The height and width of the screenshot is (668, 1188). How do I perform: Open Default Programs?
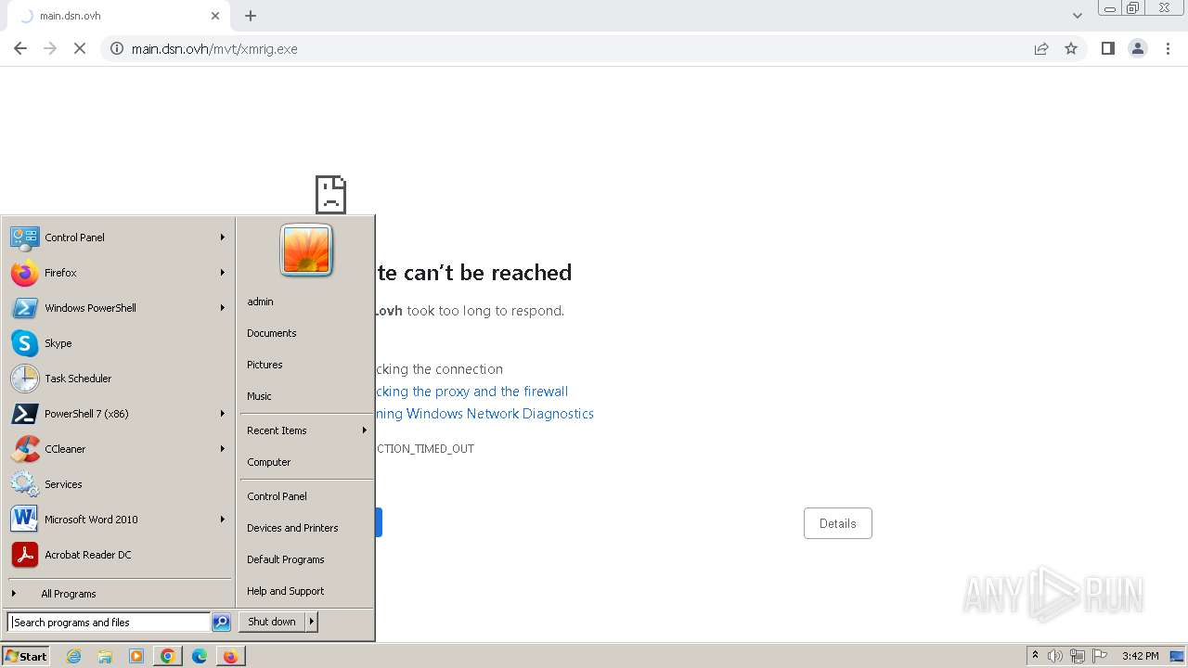click(x=306, y=559)
